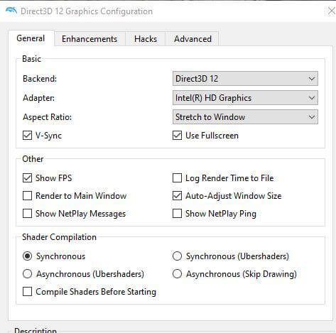336x333 pixels.
Task: Close the Graphics Configuration dialog
Action: click(x=331, y=11)
